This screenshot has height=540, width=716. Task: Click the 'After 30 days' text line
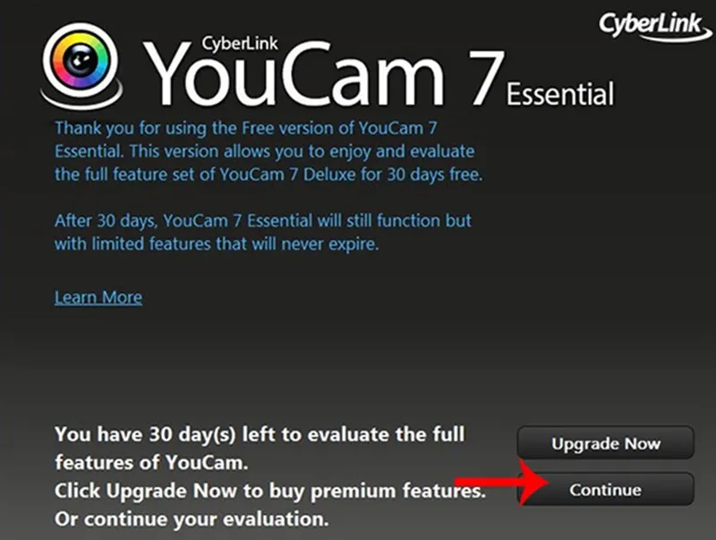coord(263,220)
